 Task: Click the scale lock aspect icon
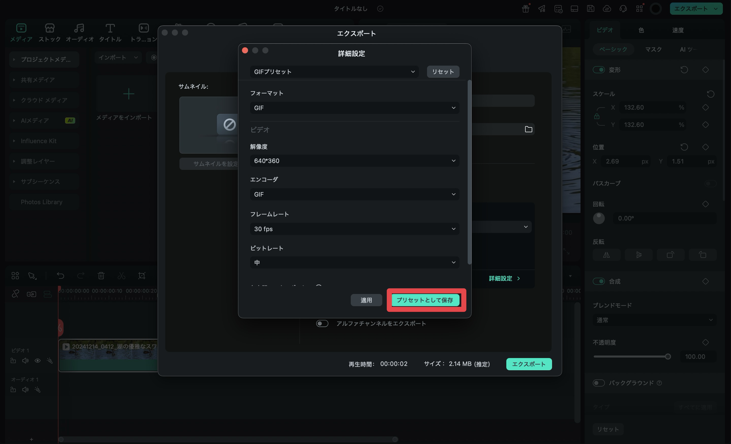click(x=597, y=116)
